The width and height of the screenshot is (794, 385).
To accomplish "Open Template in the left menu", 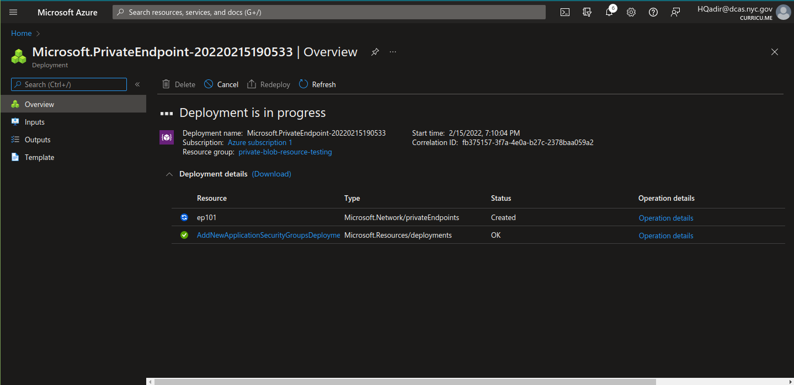I will pyautogui.click(x=73, y=157).
